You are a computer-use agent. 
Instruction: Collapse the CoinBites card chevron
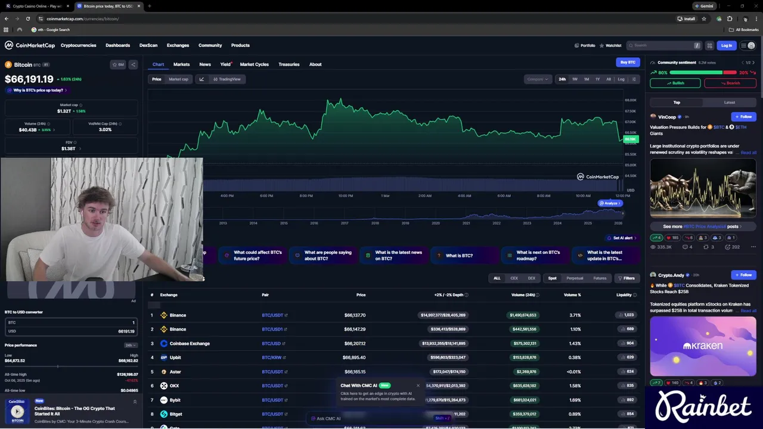[x=135, y=402]
